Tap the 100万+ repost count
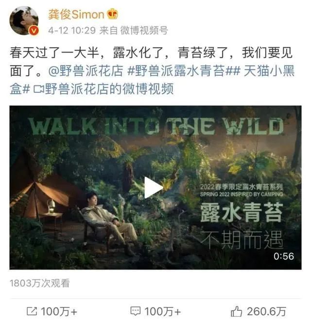Image resolution: width=311 pixels, height=323 pixels. [59, 311]
